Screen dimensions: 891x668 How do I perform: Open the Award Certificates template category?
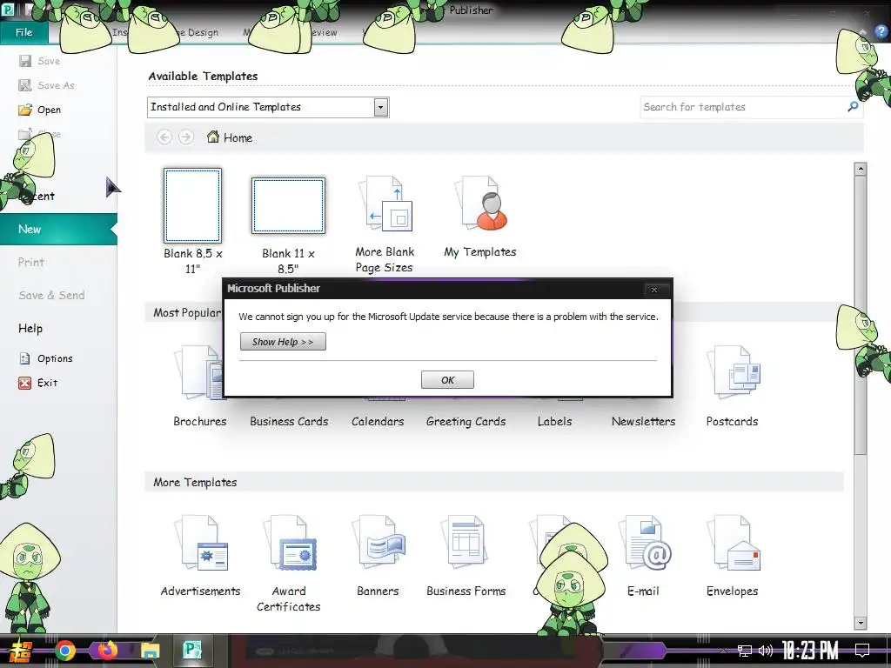289,563
